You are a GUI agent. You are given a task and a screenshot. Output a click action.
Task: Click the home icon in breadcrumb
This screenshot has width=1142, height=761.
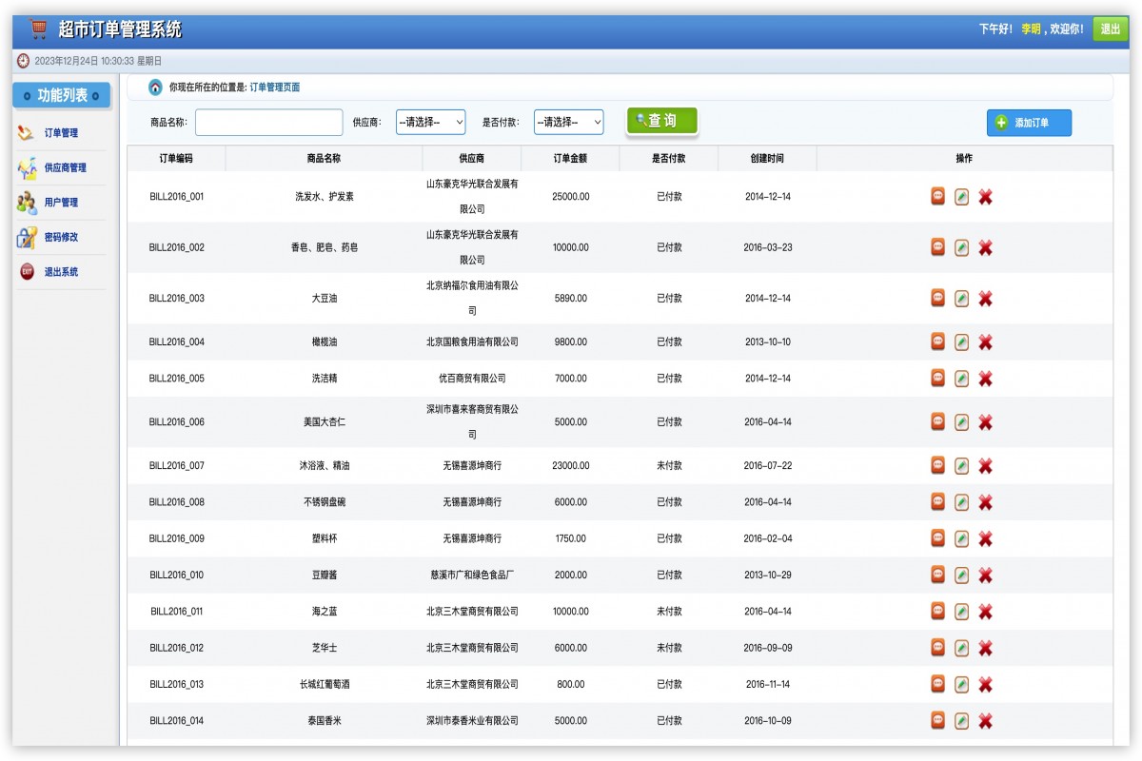[155, 88]
